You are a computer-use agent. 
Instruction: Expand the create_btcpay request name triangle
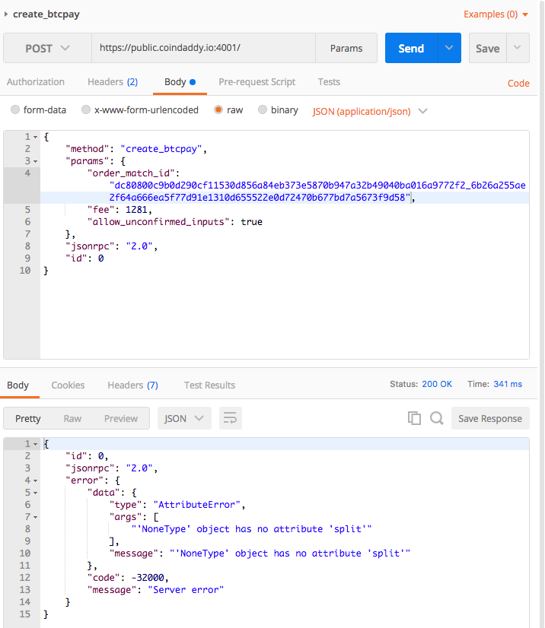(x=6, y=14)
